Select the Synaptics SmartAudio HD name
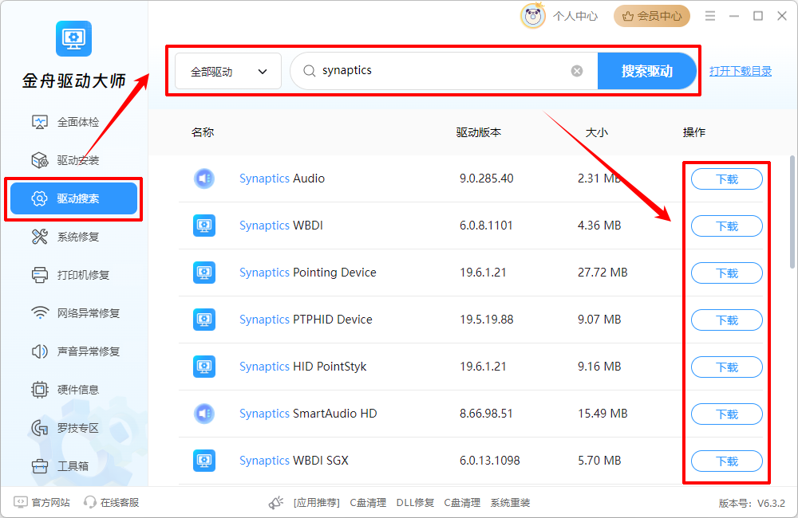798x518 pixels. tap(308, 414)
